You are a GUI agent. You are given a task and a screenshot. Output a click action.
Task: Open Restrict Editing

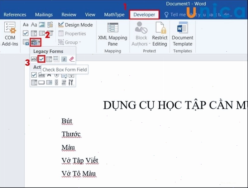pyautogui.click(x=160, y=34)
